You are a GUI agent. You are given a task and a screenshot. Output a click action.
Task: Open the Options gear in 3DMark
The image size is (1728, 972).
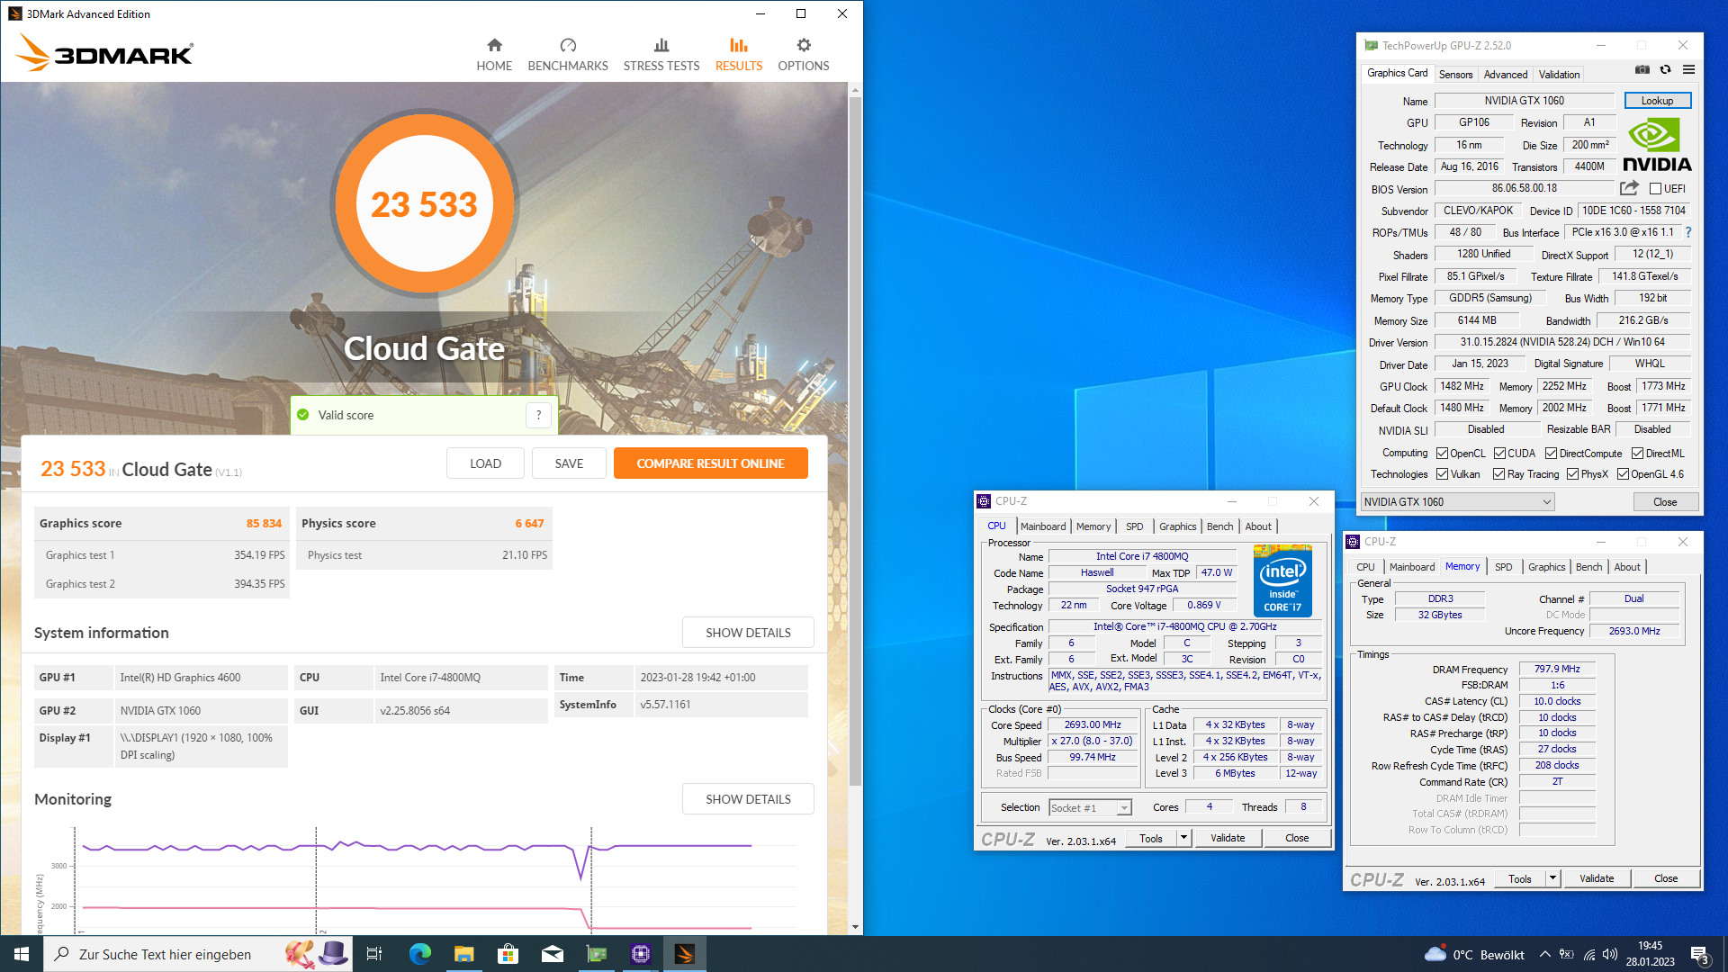coord(804,45)
